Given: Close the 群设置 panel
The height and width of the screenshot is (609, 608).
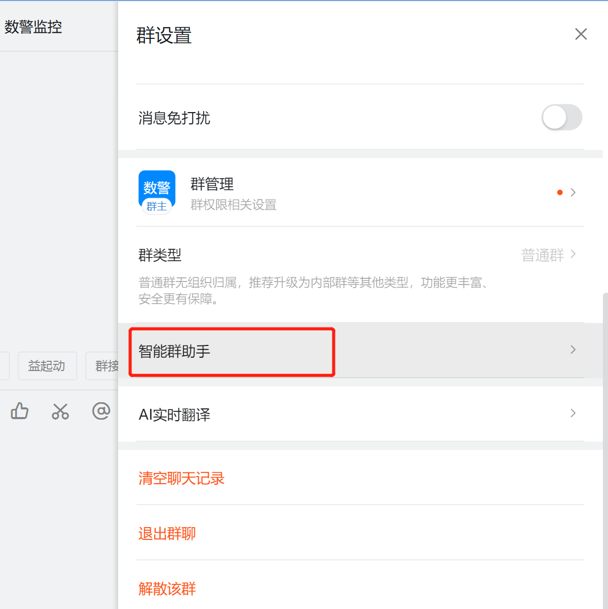Looking at the screenshot, I should (x=581, y=34).
